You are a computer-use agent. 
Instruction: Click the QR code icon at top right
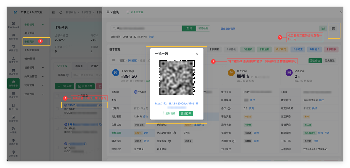click(333, 28)
